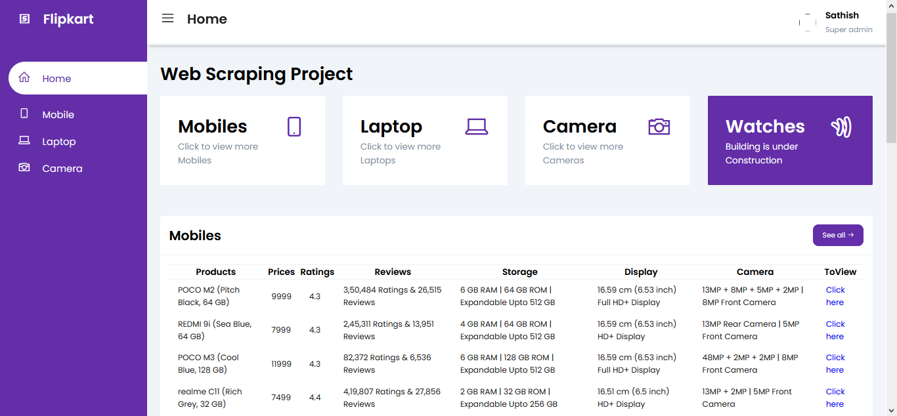Click the phone icon on Mobiles card

coord(294,127)
